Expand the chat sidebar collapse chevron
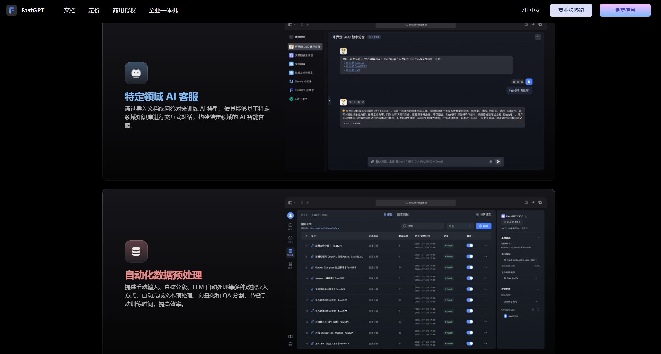Screen dimensions: 661x354 coord(329,101)
